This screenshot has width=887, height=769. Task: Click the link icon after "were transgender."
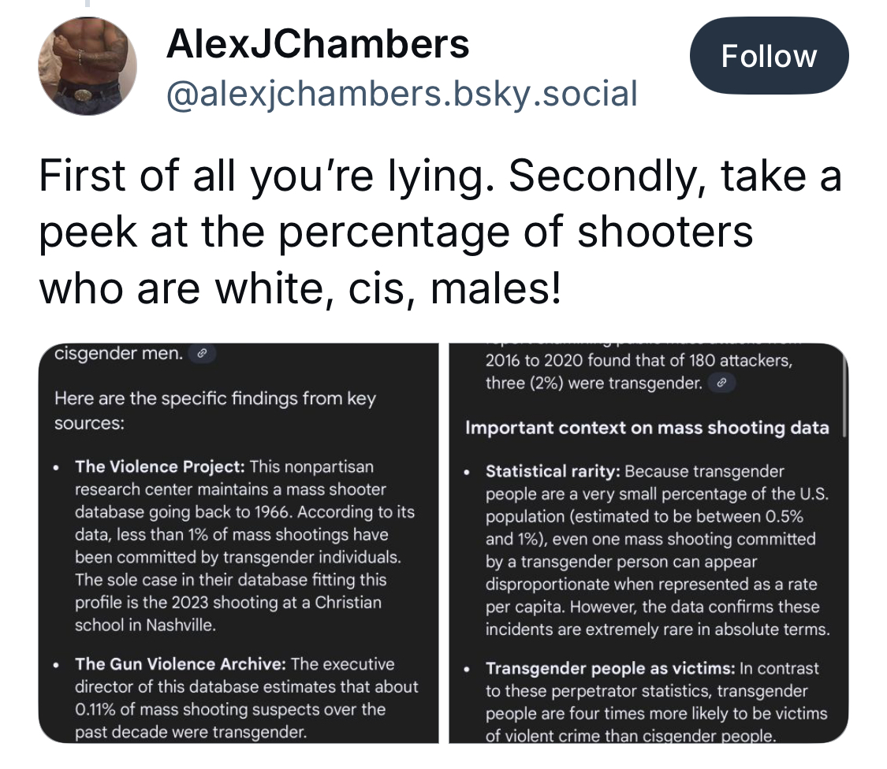tap(720, 384)
